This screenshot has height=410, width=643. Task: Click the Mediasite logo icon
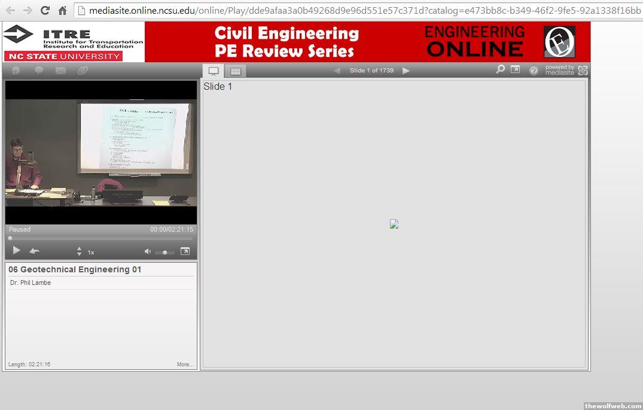coord(583,71)
